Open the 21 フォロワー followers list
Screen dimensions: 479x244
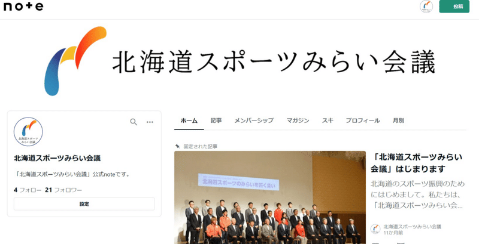pyautogui.click(x=63, y=190)
